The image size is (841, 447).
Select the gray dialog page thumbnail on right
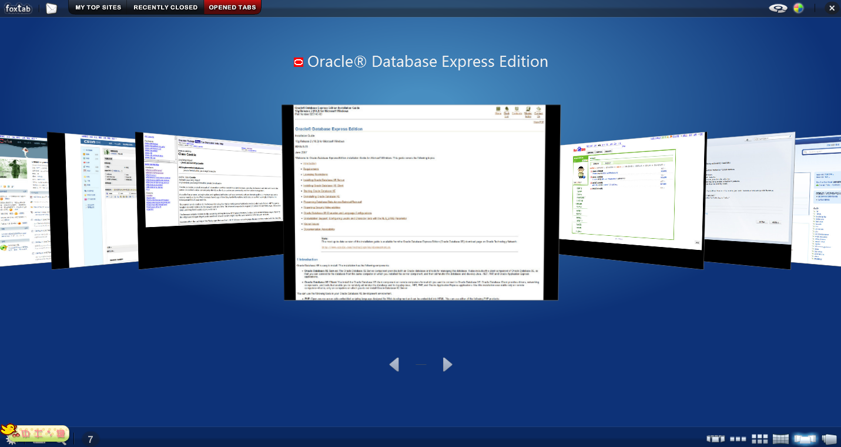(749, 199)
